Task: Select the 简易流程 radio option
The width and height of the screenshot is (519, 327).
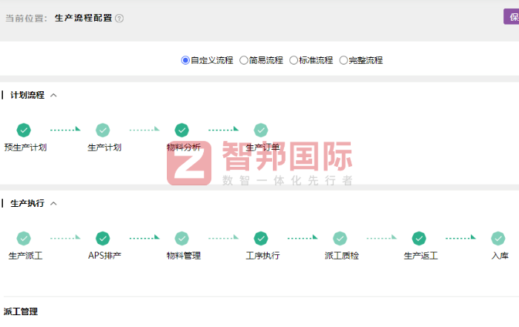Action: [x=243, y=60]
